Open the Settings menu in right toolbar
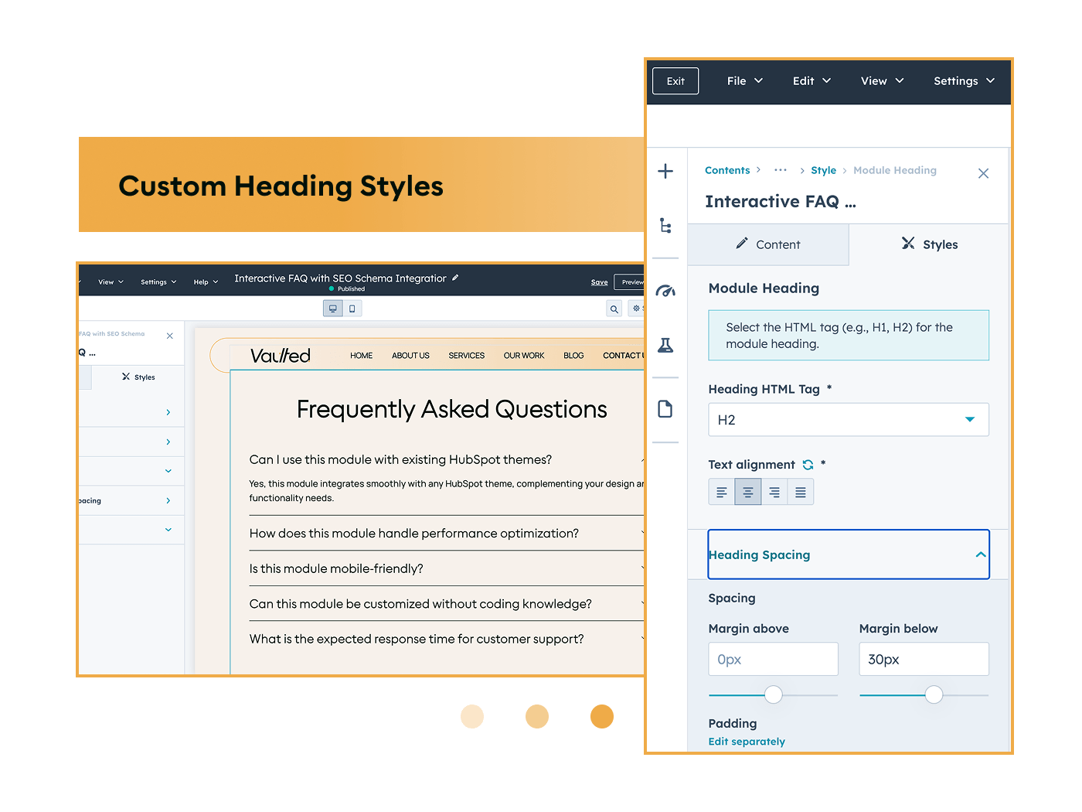Viewport: 1082px width, 812px height. pos(964,80)
